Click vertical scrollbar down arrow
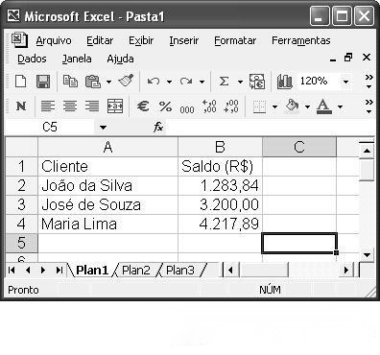Image resolution: width=380 pixels, height=355 pixels. (367, 255)
